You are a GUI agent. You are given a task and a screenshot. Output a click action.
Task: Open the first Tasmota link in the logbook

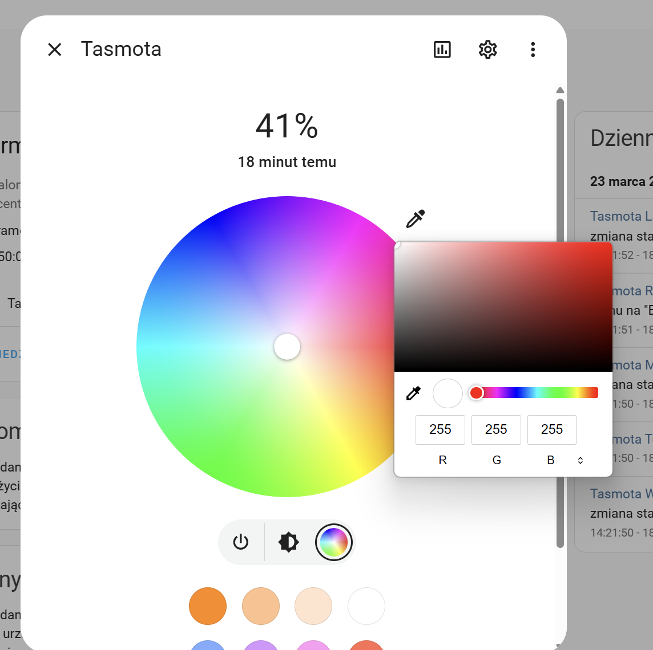[x=622, y=216]
